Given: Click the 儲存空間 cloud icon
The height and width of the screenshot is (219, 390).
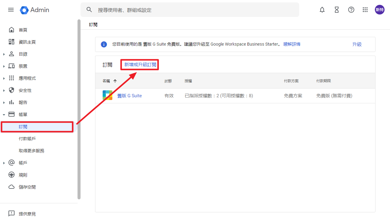Looking at the screenshot, I should (x=12, y=187).
